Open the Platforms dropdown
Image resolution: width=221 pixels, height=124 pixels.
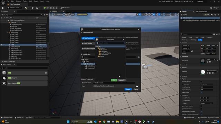[65, 8]
